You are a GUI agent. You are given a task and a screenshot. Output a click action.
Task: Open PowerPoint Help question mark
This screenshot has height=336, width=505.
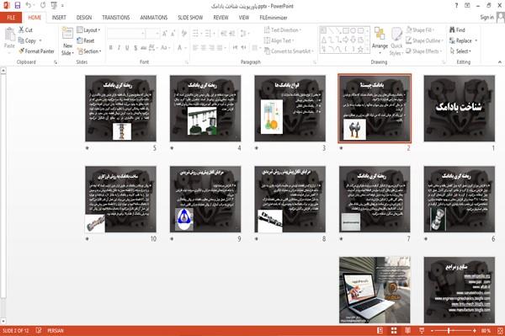tap(456, 6)
